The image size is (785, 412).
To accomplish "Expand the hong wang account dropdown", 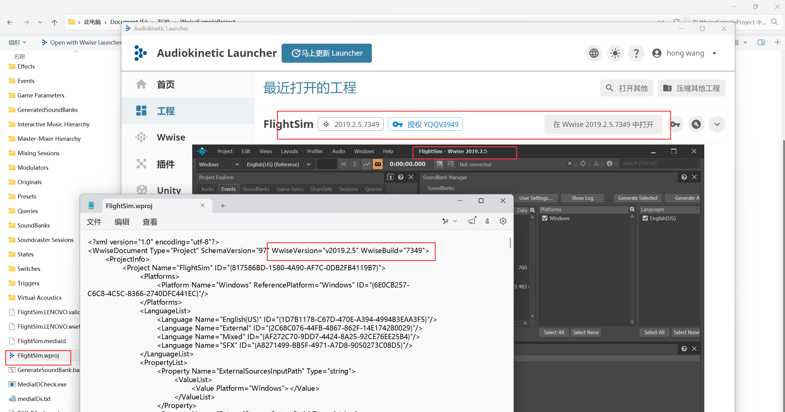I will [714, 53].
